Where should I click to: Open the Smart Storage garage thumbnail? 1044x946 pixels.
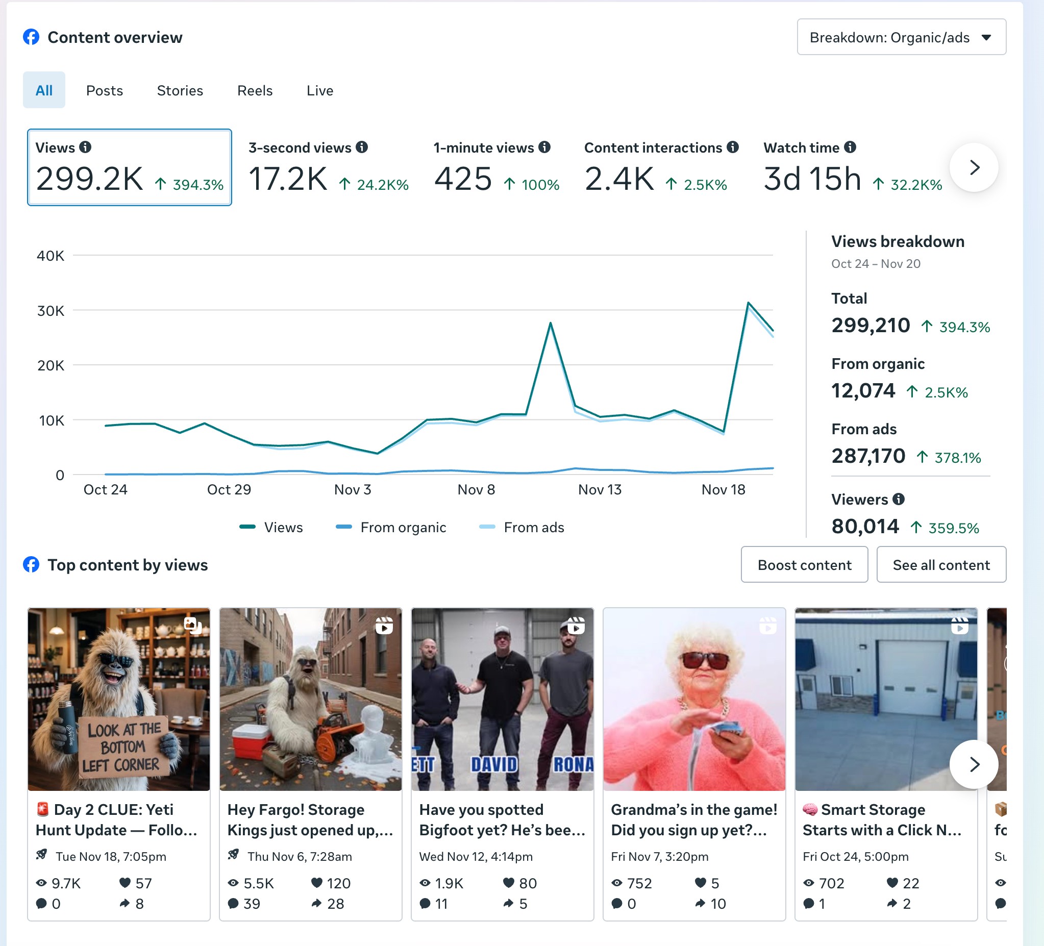point(886,700)
